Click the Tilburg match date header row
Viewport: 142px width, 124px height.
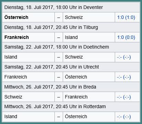[71, 27]
